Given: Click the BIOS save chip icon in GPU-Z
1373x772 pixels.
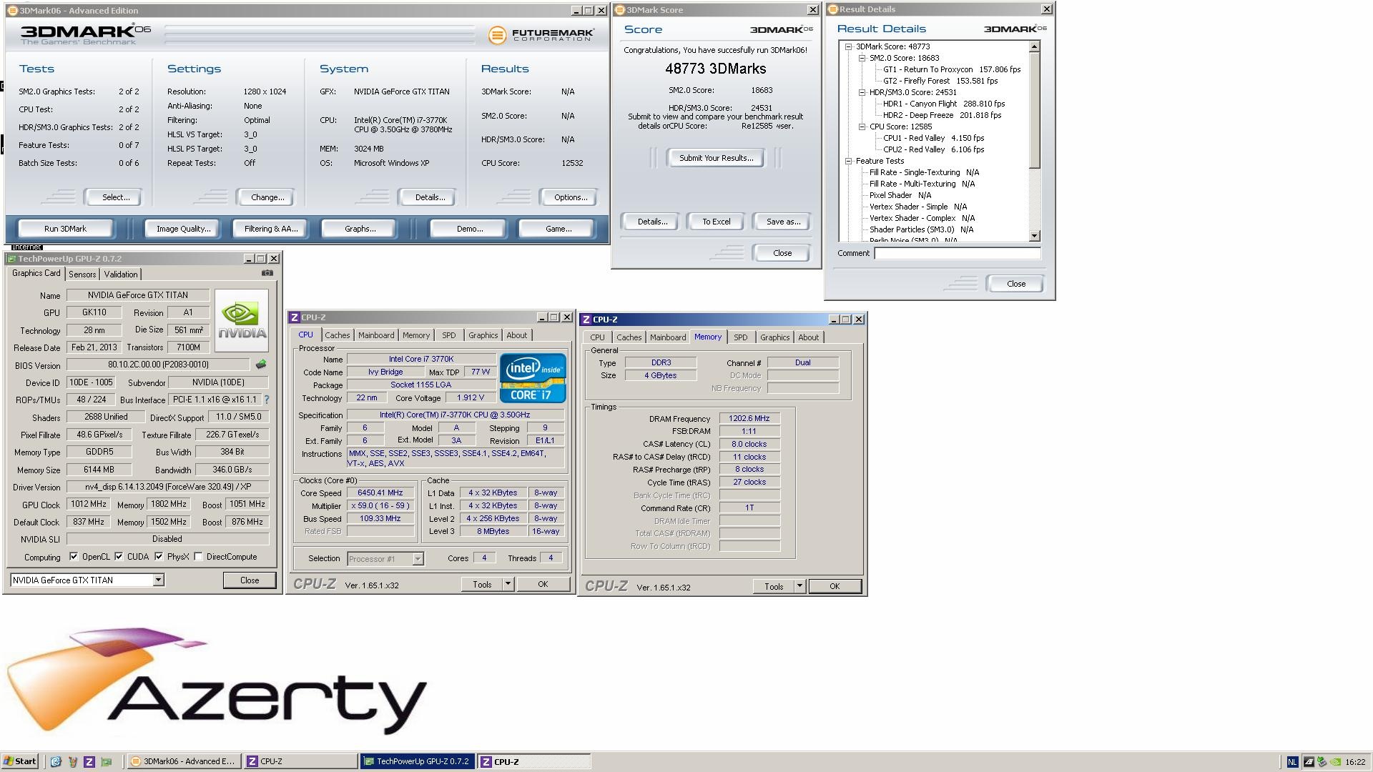Looking at the screenshot, I should pyautogui.click(x=261, y=365).
